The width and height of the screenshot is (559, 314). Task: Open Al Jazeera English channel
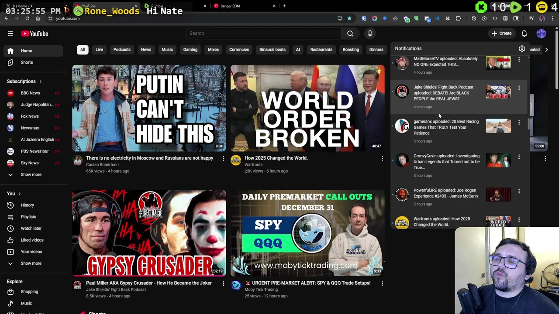coord(33,140)
